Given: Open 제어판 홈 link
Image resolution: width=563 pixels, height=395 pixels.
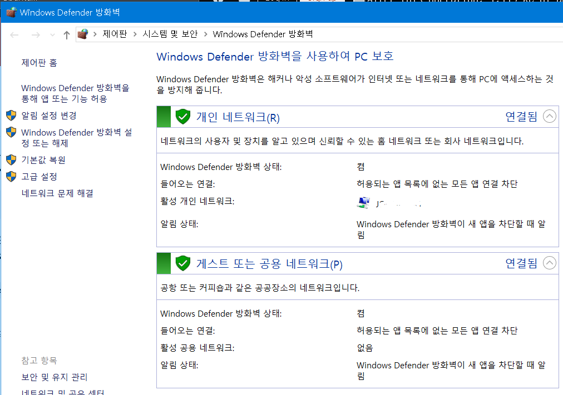Looking at the screenshot, I should click(39, 63).
